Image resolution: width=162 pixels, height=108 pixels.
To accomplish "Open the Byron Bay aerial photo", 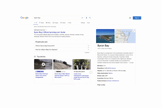I will (x=105, y=36).
